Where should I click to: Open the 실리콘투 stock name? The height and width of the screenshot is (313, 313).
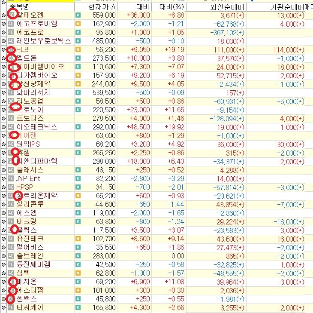pyautogui.click(x=30, y=204)
